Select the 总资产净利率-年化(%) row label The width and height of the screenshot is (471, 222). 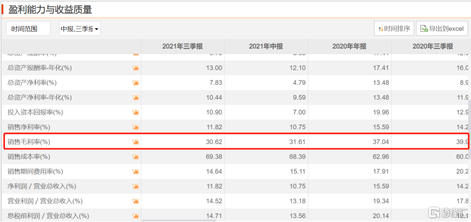tap(40, 97)
